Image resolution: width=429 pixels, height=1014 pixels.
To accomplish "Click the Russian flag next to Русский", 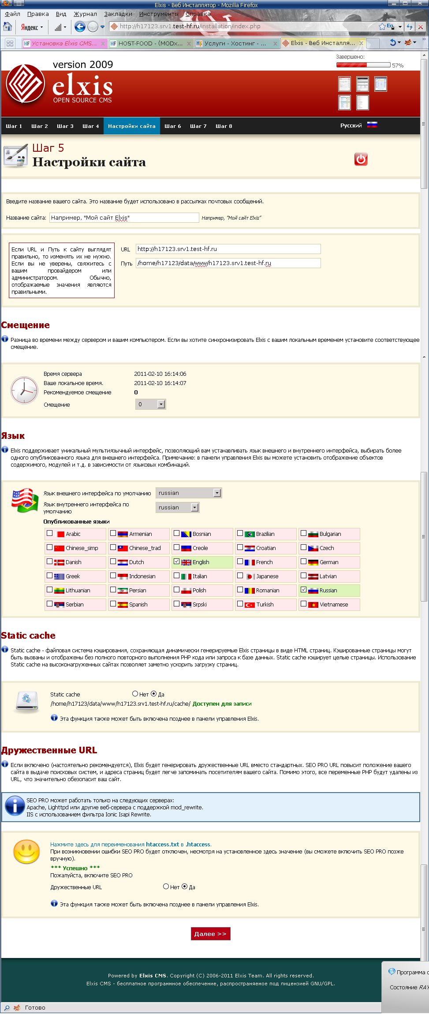I will (x=372, y=125).
